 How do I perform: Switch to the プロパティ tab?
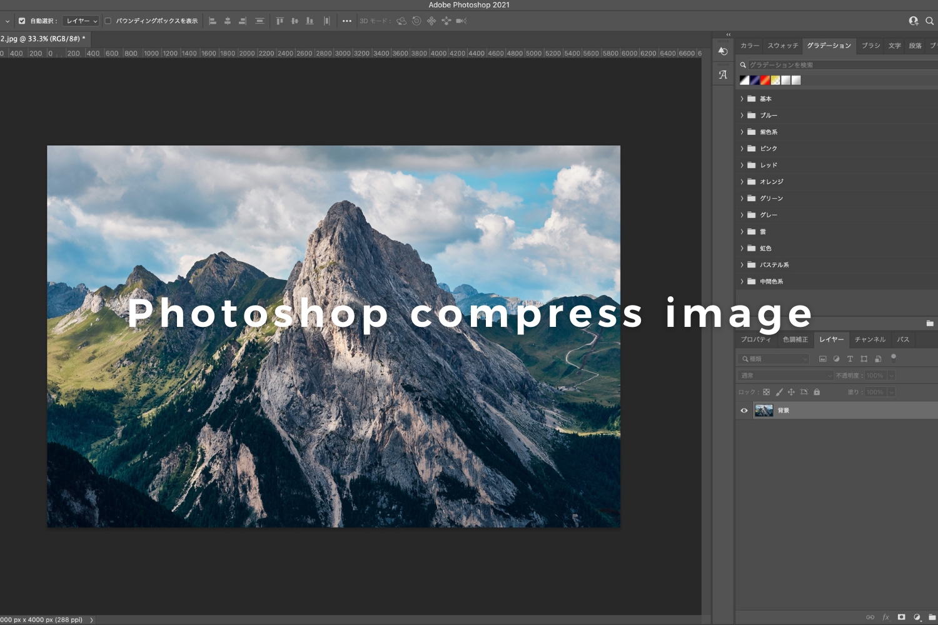click(x=755, y=340)
